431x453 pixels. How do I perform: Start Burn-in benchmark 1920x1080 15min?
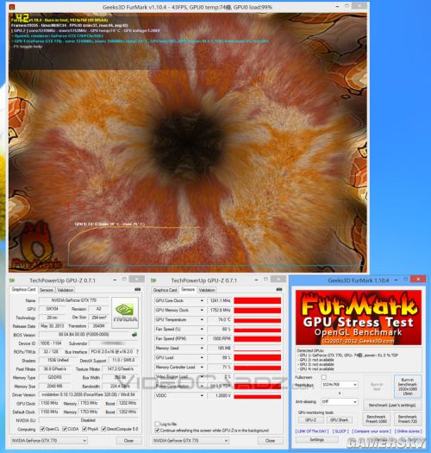pyautogui.click(x=408, y=387)
